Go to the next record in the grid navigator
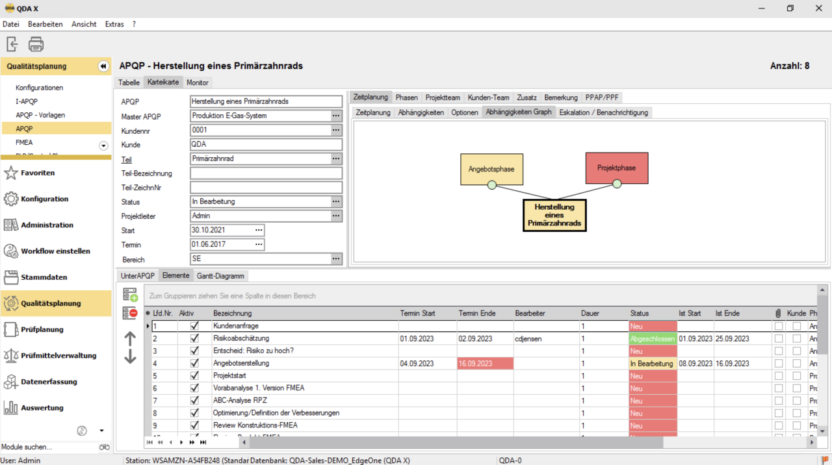This screenshot has width=832, height=465. point(182,442)
